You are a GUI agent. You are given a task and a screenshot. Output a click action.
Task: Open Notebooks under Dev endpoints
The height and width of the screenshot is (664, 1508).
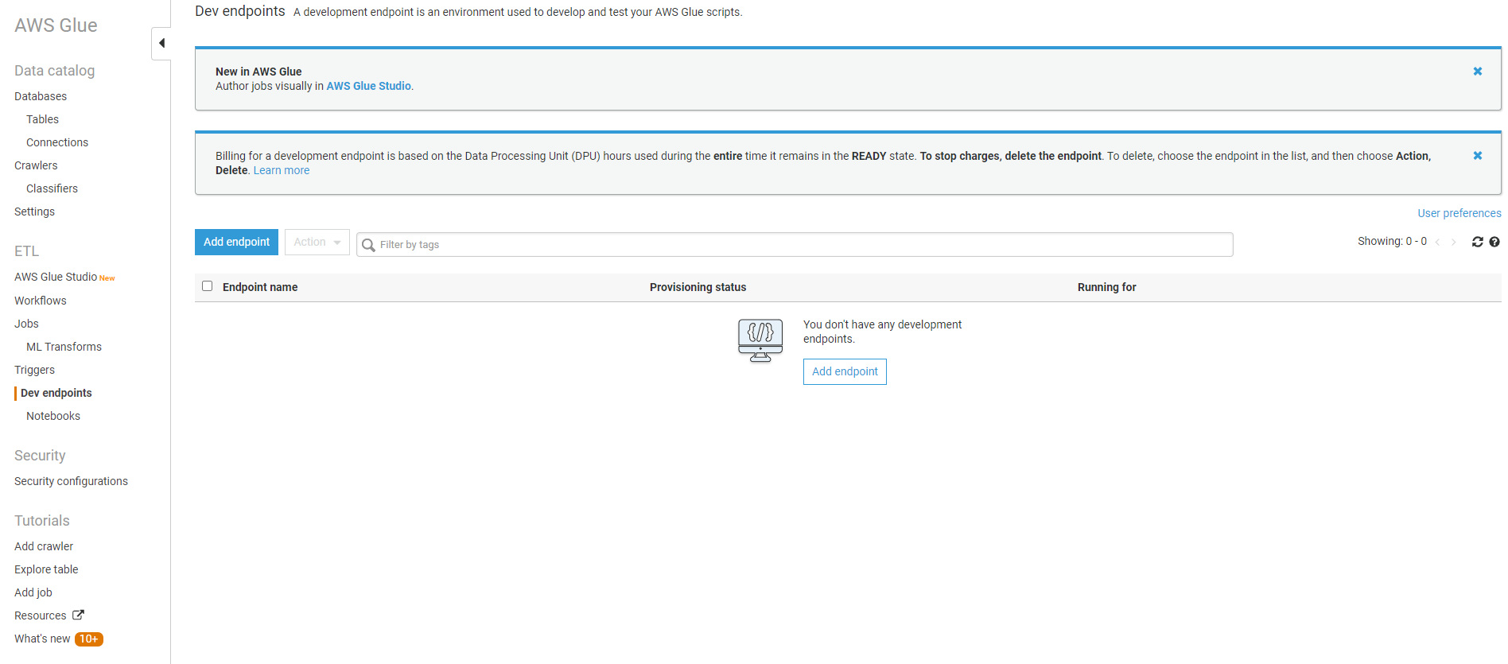pos(53,416)
